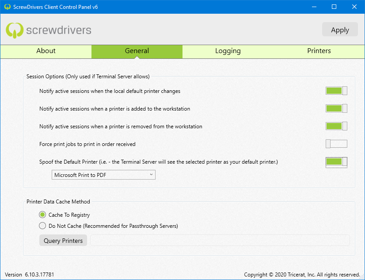This screenshot has width=365, height=280.
Task: Minimize the Control Panel window
Action: coord(314,7)
